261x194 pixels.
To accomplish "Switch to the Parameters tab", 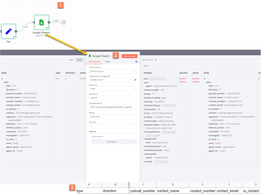I will tap(94, 62).
